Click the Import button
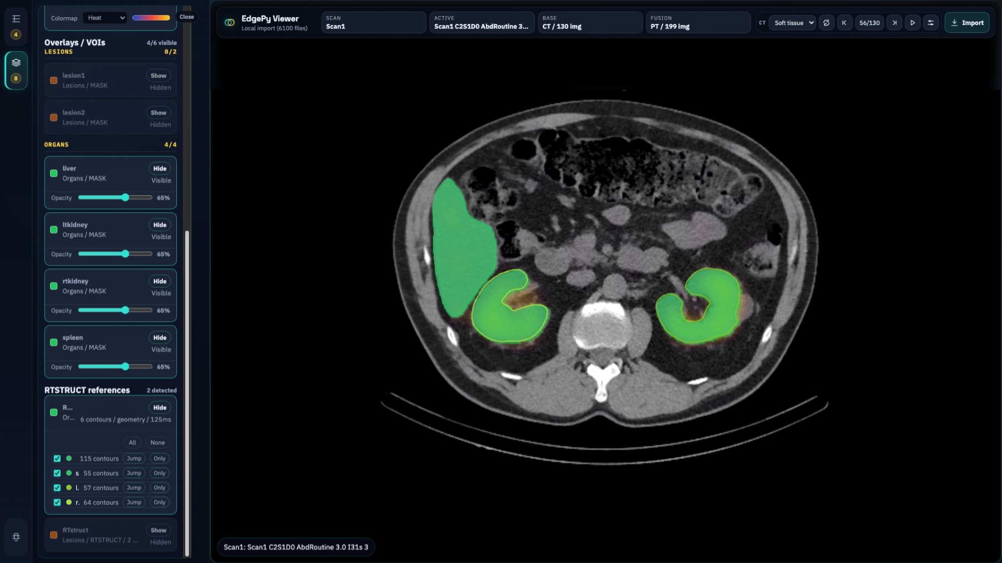 click(x=967, y=23)
